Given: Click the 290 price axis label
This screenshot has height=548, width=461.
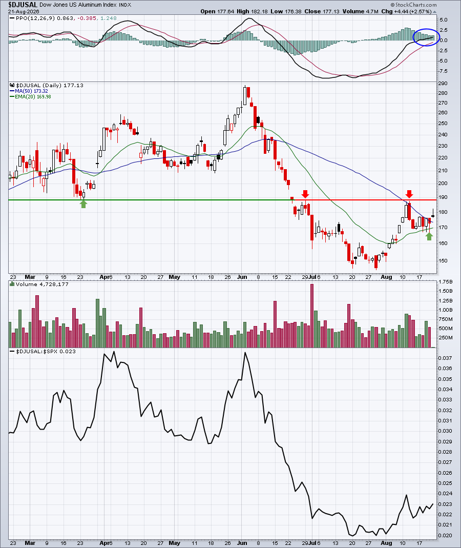Looking at the screenshot, I should coord(443,83).
